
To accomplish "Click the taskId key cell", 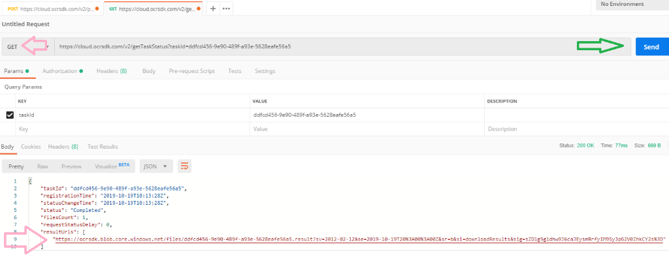I will [x=132, y=115].
